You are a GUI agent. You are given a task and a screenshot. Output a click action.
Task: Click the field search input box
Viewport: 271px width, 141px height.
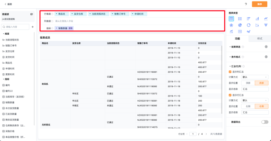[x=15, y=27]
